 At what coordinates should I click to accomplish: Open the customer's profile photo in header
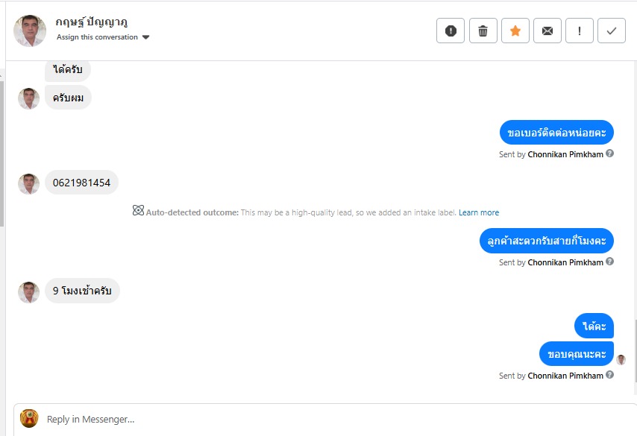coord(30,31)
